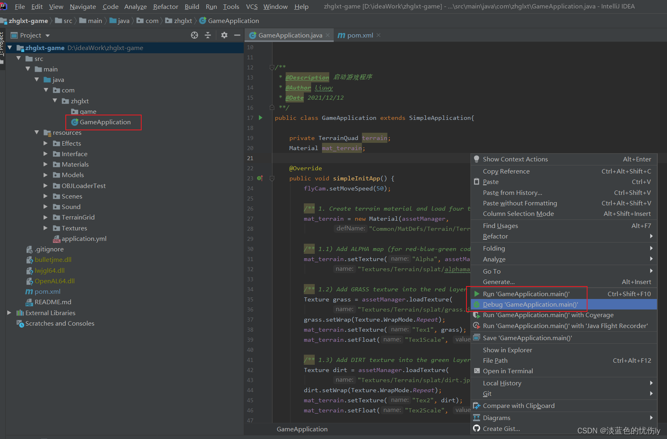The image size is (667, 439).
Task: Expand External Libraries node
Action: pos(9,313)
